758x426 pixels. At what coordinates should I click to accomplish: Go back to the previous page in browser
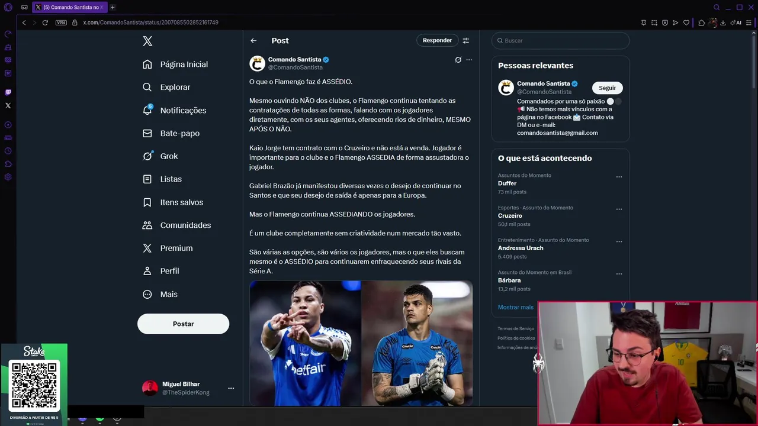[24, 22]
